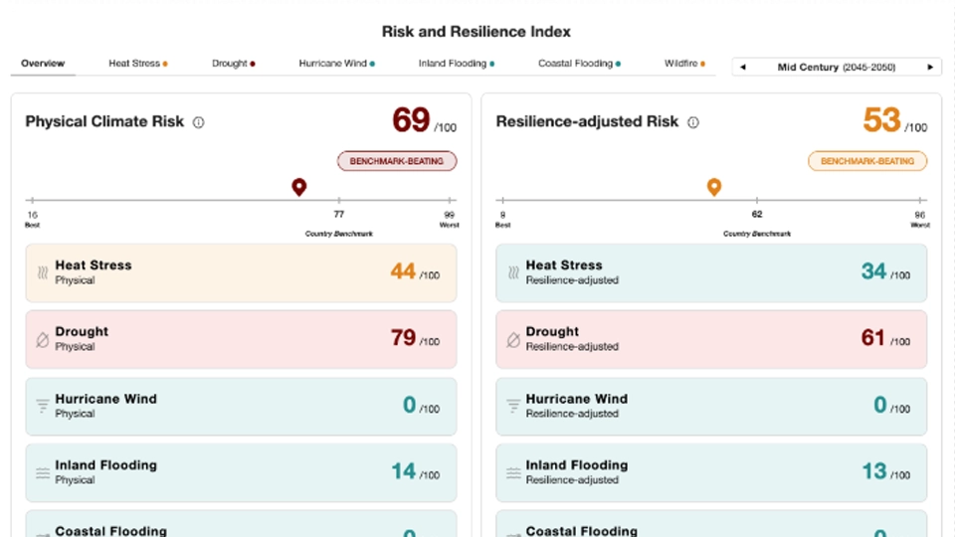Open the Wildfire tab
The image size is (955, 537).
pyautogui.click(x=684, y=64)
